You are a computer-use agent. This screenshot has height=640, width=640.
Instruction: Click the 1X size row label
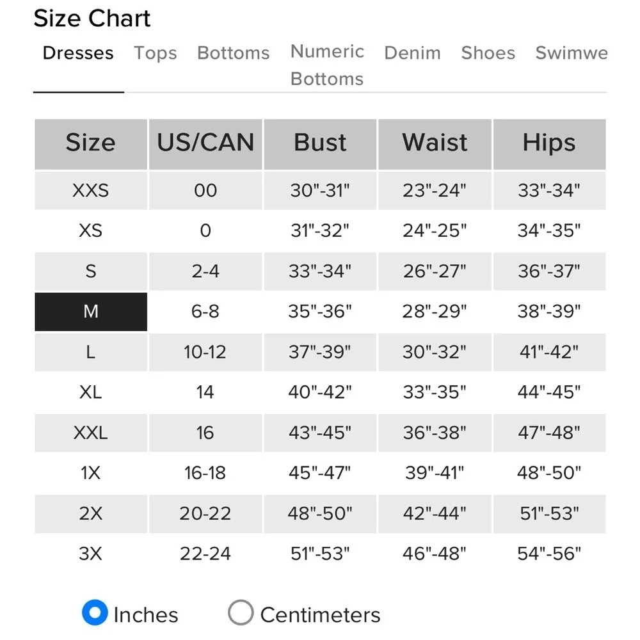click(91, 473)
